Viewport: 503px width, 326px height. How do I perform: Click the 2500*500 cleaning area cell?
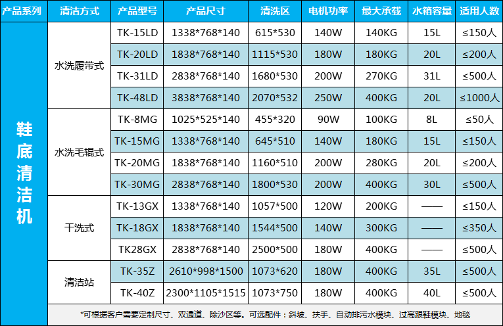[x=274, y=249]
